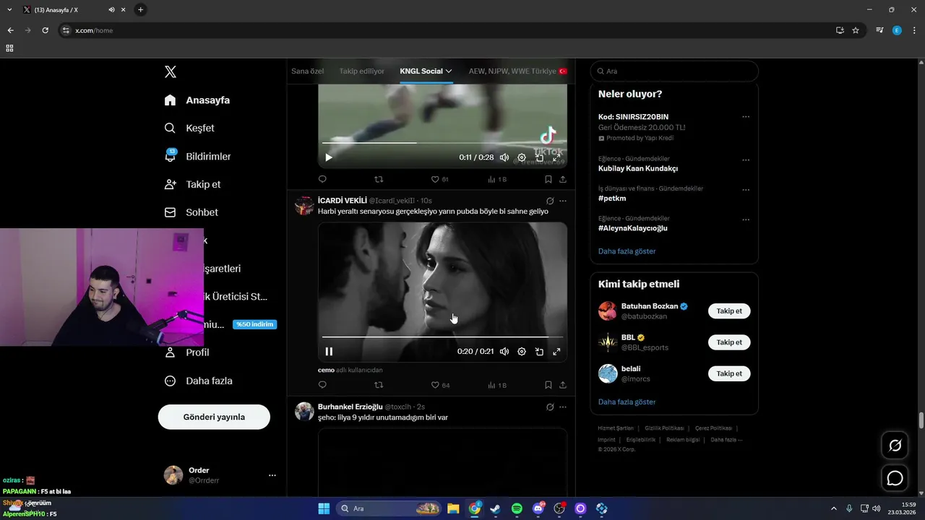Bookmark the İCARDİ VEKİLİ post
Screen dimensions: 925x520
pos(548,385)
